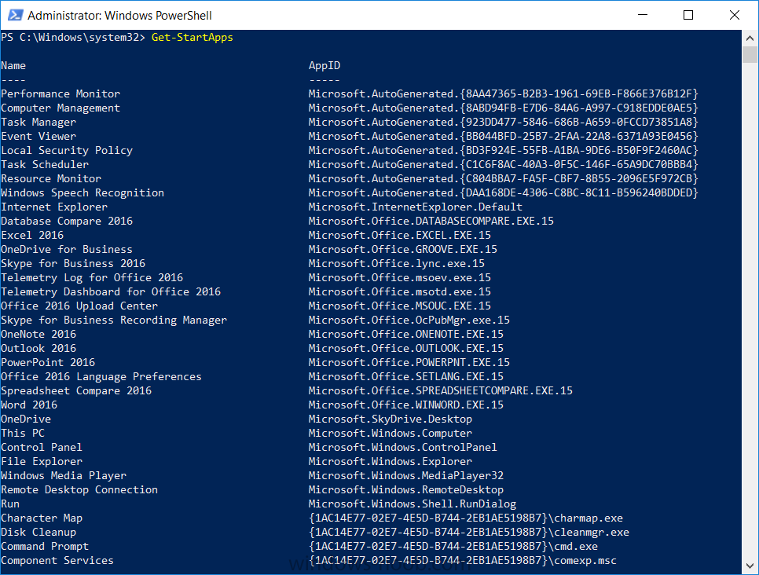Click the OneNote 2016 name
Screen dimensions: 759x575
(38, 334)
